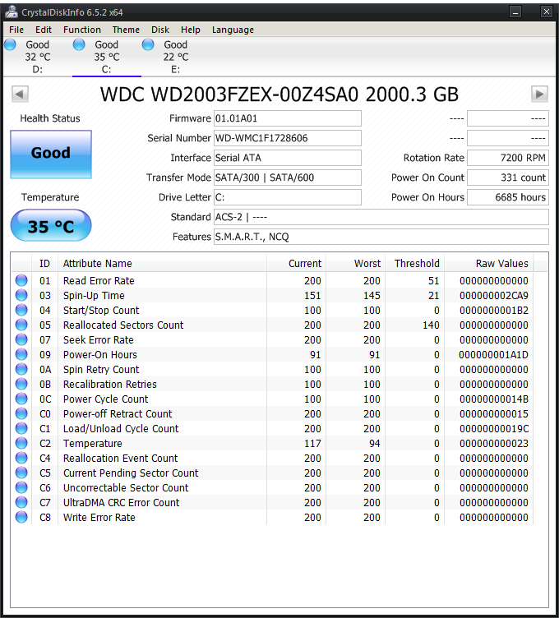Viewport: 559px width, 618px height.
Task: Click status orb of Write Error Rate row
Action: click(21, 517)
